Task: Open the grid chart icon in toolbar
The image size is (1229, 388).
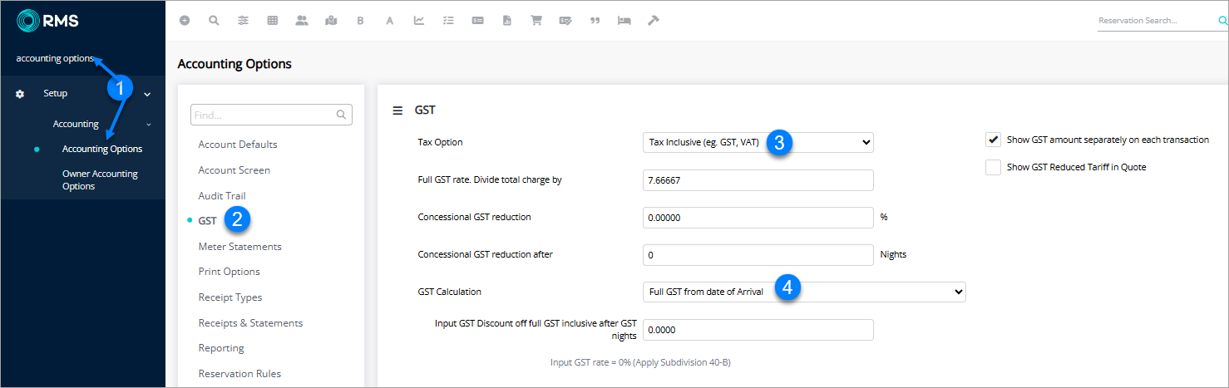Action: coord(272,21)
